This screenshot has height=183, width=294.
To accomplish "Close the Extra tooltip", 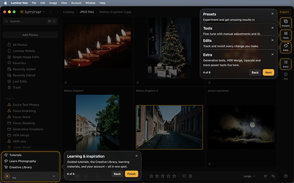I will [272, 54].
